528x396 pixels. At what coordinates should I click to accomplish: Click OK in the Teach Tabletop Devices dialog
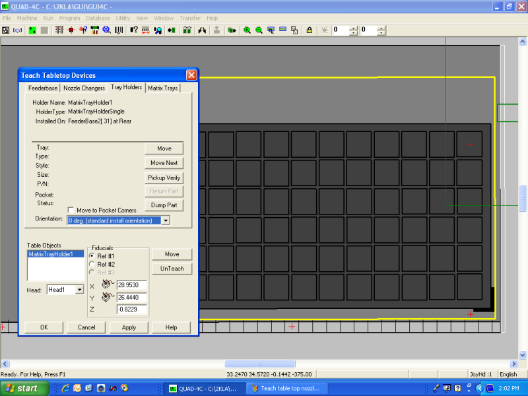click(x=44, y=327)
